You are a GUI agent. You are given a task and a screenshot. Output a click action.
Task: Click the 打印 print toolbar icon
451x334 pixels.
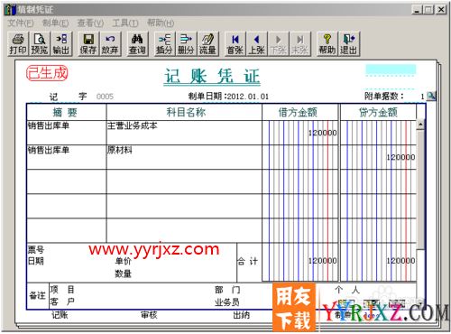tap(18, 44)
